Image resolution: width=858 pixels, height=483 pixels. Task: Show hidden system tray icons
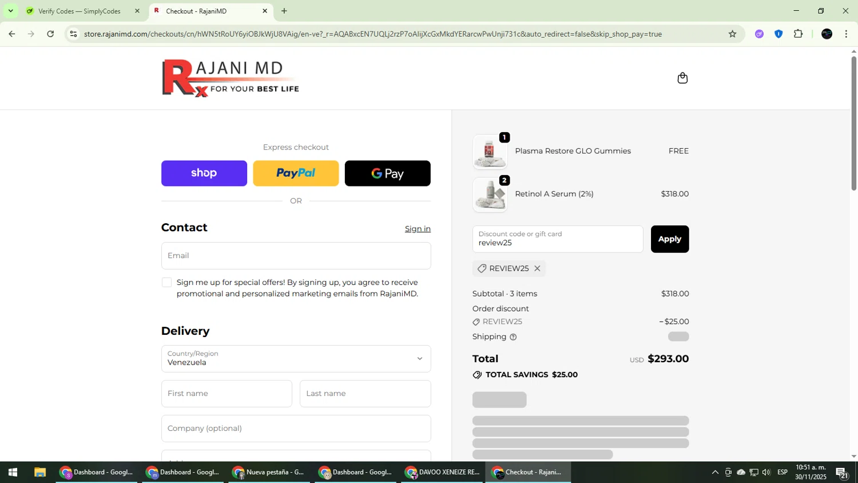[x=715, y=472]
